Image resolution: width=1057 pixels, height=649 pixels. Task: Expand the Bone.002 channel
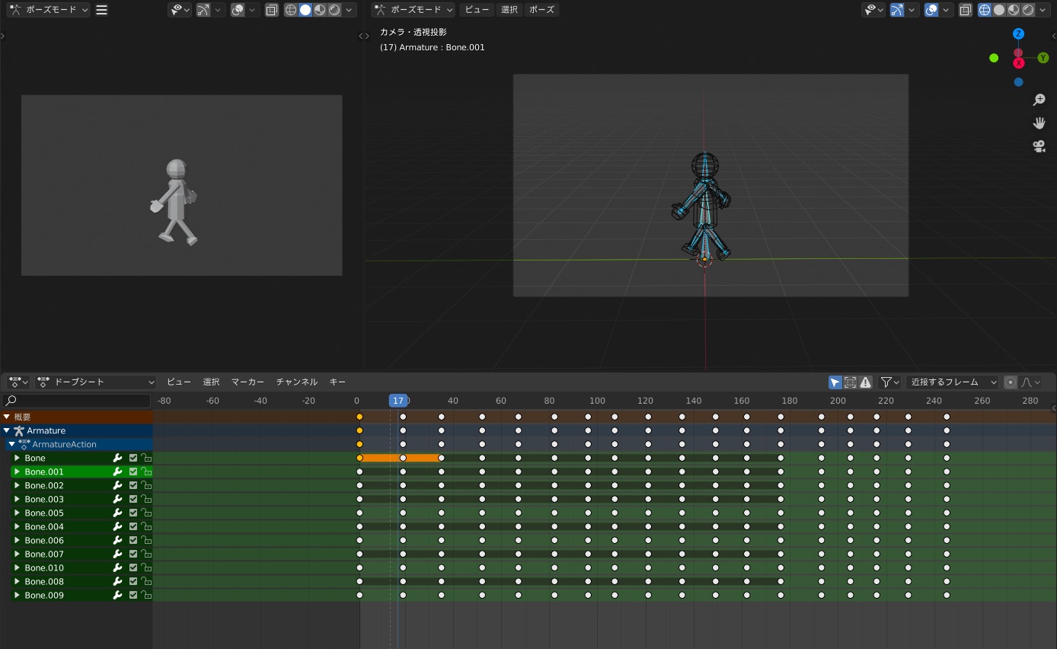[x=17, y=486]
